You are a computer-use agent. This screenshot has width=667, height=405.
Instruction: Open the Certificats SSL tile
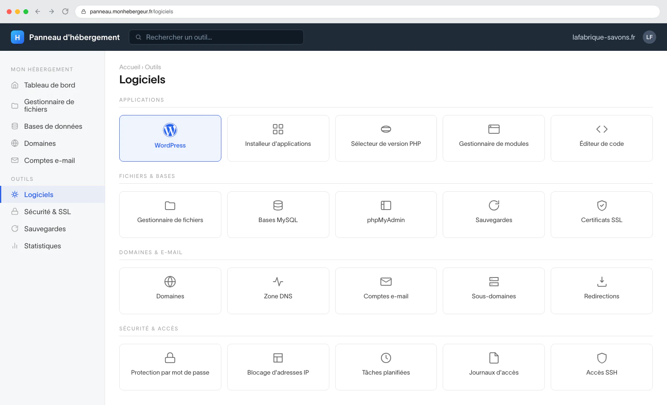[602, 215]
